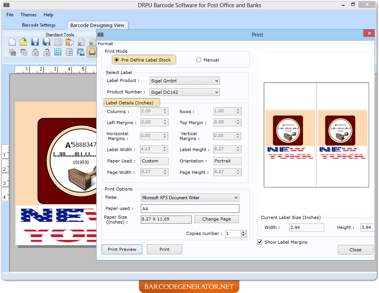Image resolution: width=379 pixels, height=293 pixels.
Task: Lock the design using the padlock icon
Action: click(35, 52)
